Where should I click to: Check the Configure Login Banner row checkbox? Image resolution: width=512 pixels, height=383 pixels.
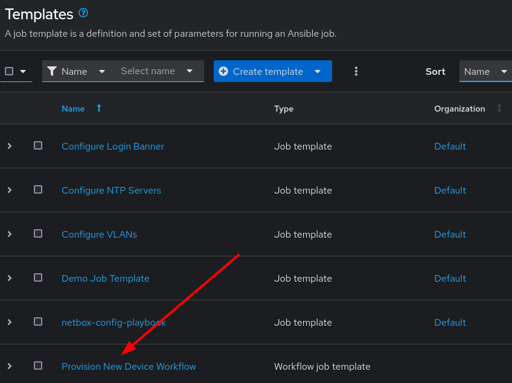(x=38, y=145)
